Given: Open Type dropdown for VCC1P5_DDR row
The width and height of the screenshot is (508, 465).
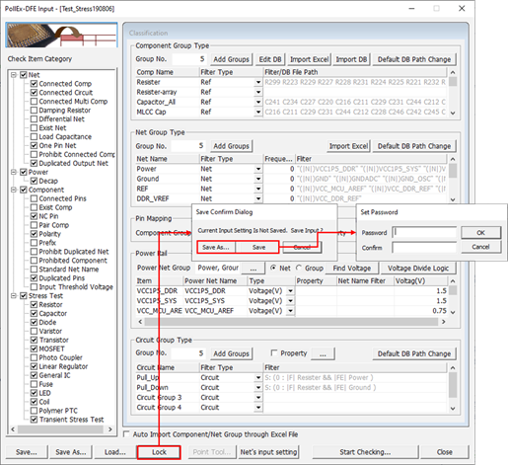Looking at the screenshot, I should pyautogui.click(x=290, y=291).
